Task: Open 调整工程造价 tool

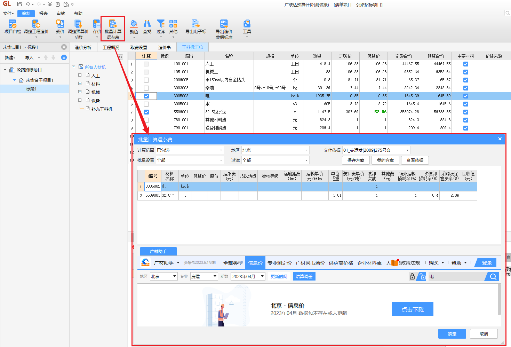Action: [36, 24]
